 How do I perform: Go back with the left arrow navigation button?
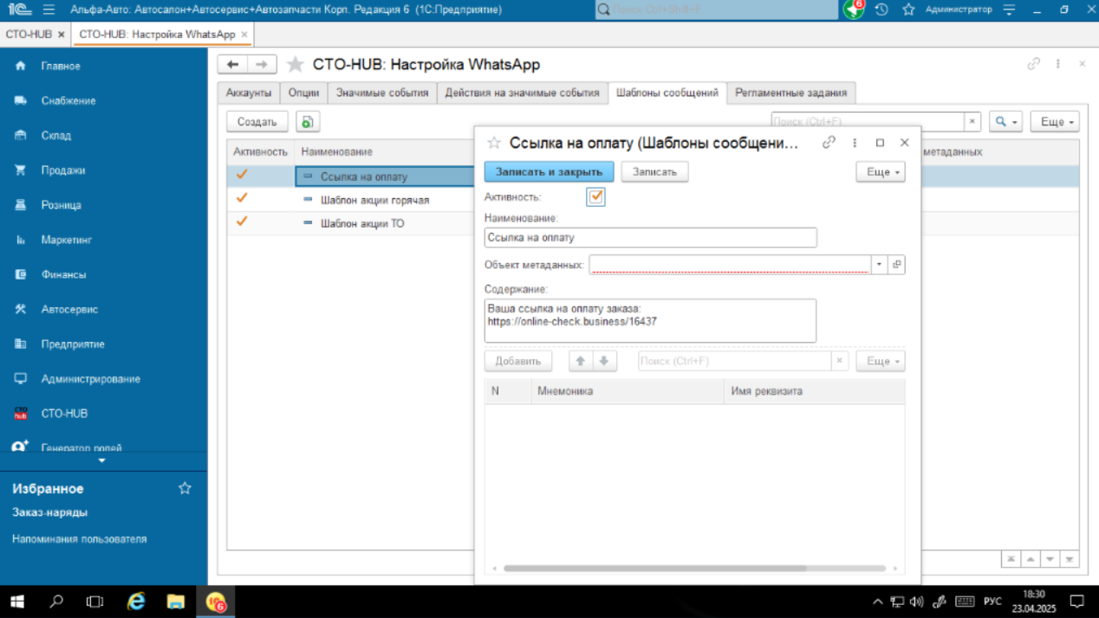tap(232, 64)
